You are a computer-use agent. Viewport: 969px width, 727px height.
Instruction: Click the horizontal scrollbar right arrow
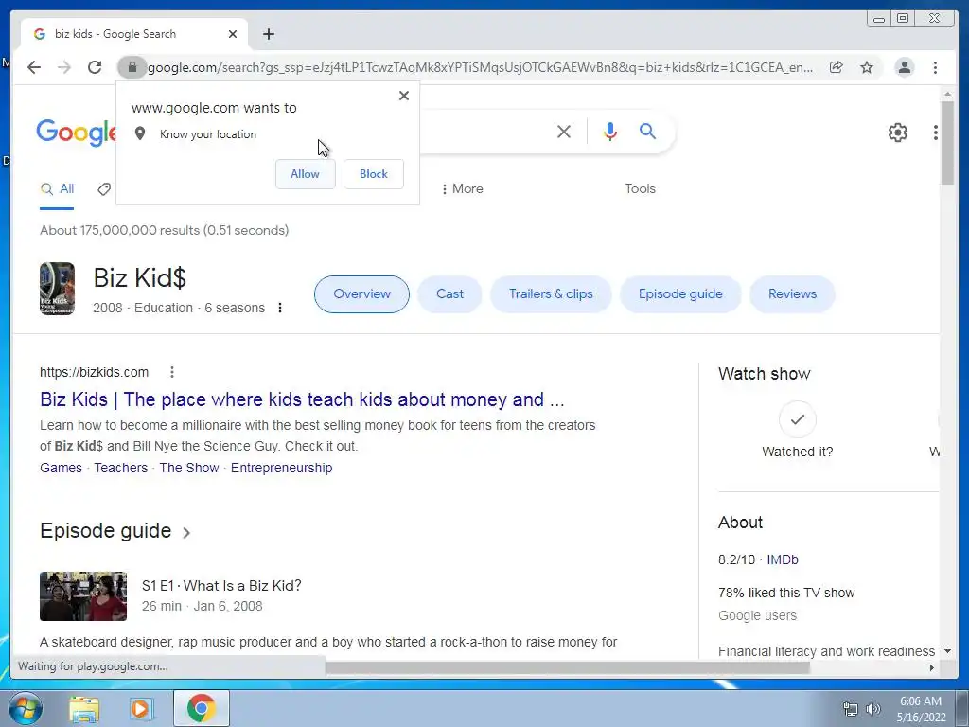pos(932,667)
